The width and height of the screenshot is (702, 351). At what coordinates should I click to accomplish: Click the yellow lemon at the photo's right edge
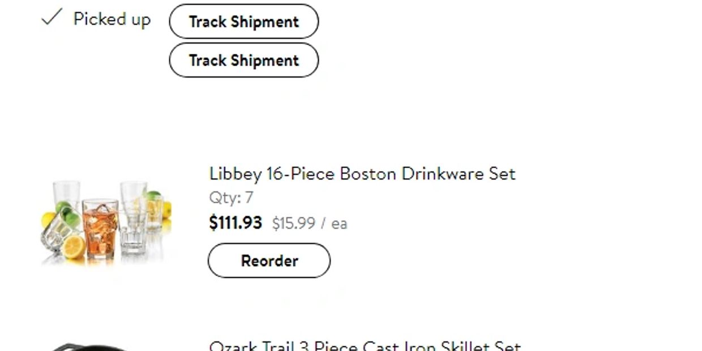(166, 211)
